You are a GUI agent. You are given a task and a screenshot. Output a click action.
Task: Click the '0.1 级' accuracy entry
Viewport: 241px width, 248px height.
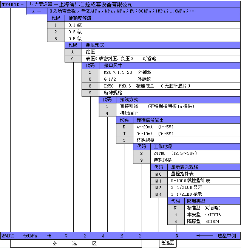pyautogui.click(x=75, y=25)
